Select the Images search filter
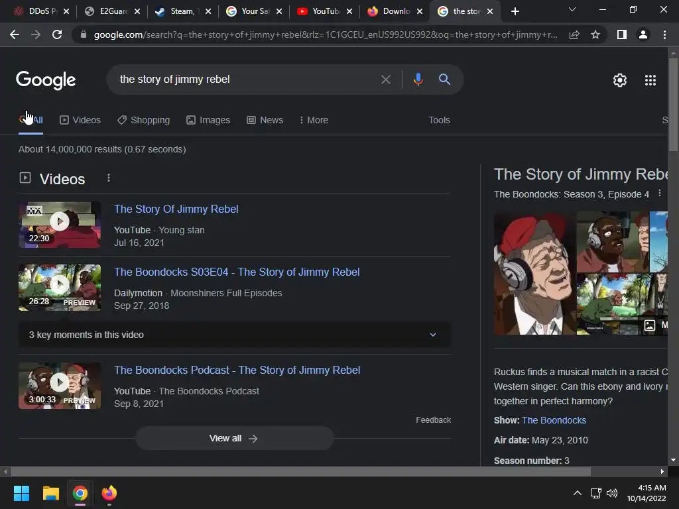Viewport: 679px width, 509px height. [208, 120]
